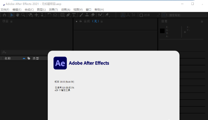Select the Puppet Pin tool
The image size is (208, 120).
107,15
